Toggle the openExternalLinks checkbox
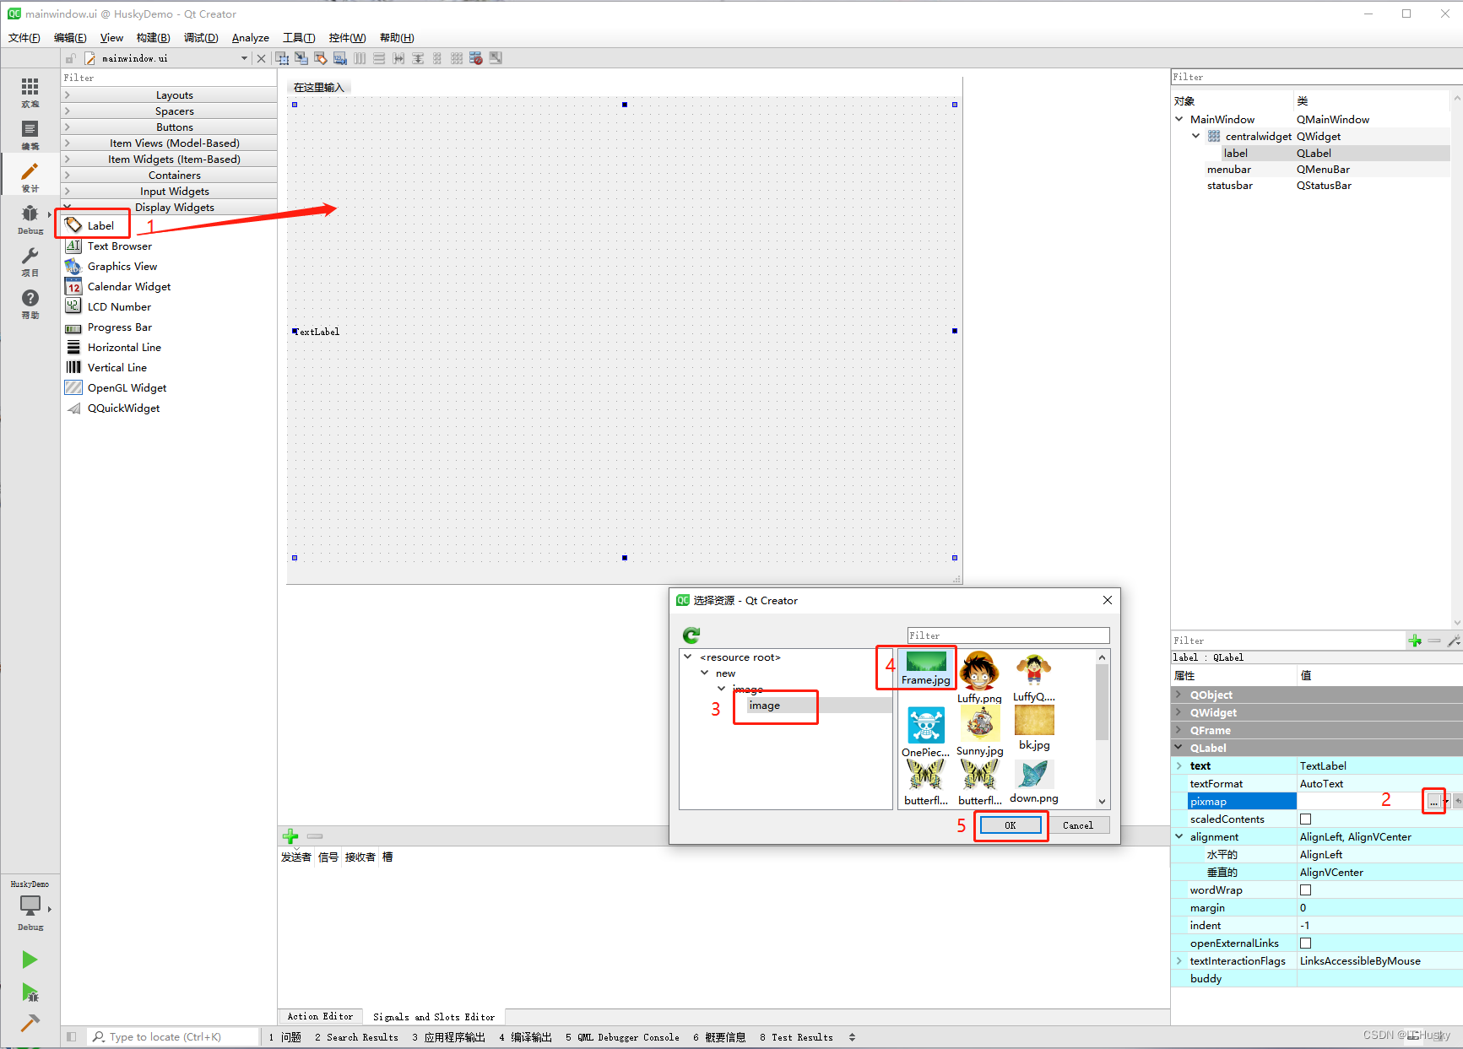Image resolution: width=1463 pixels, height=1049 pixels. [x=1306, y=943]
